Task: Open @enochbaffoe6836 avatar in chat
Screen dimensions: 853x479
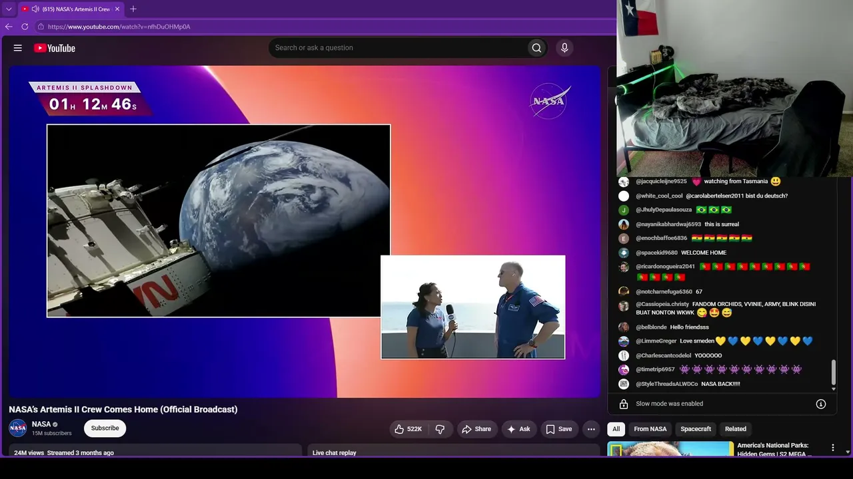Action: pos(624,238)
